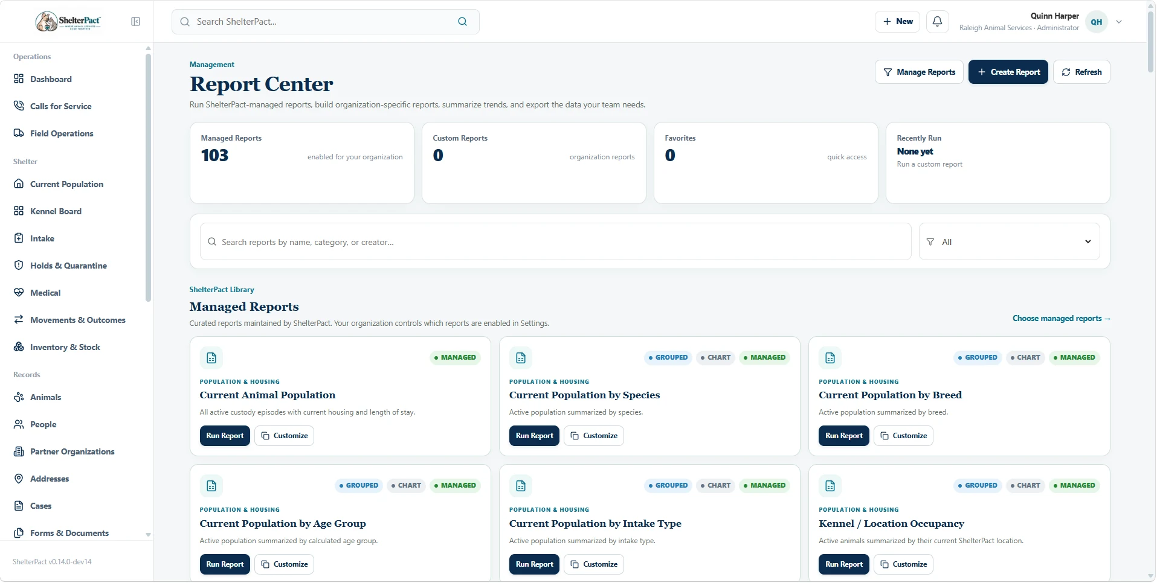Click the ShelterPact logo
Image resolution: width=1157 pixels, height=583 pixels.
pos(68,21)
